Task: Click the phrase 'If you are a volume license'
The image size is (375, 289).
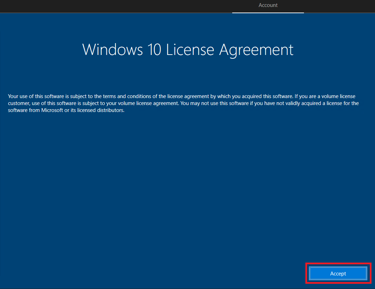Action: [x=325, y=96]
